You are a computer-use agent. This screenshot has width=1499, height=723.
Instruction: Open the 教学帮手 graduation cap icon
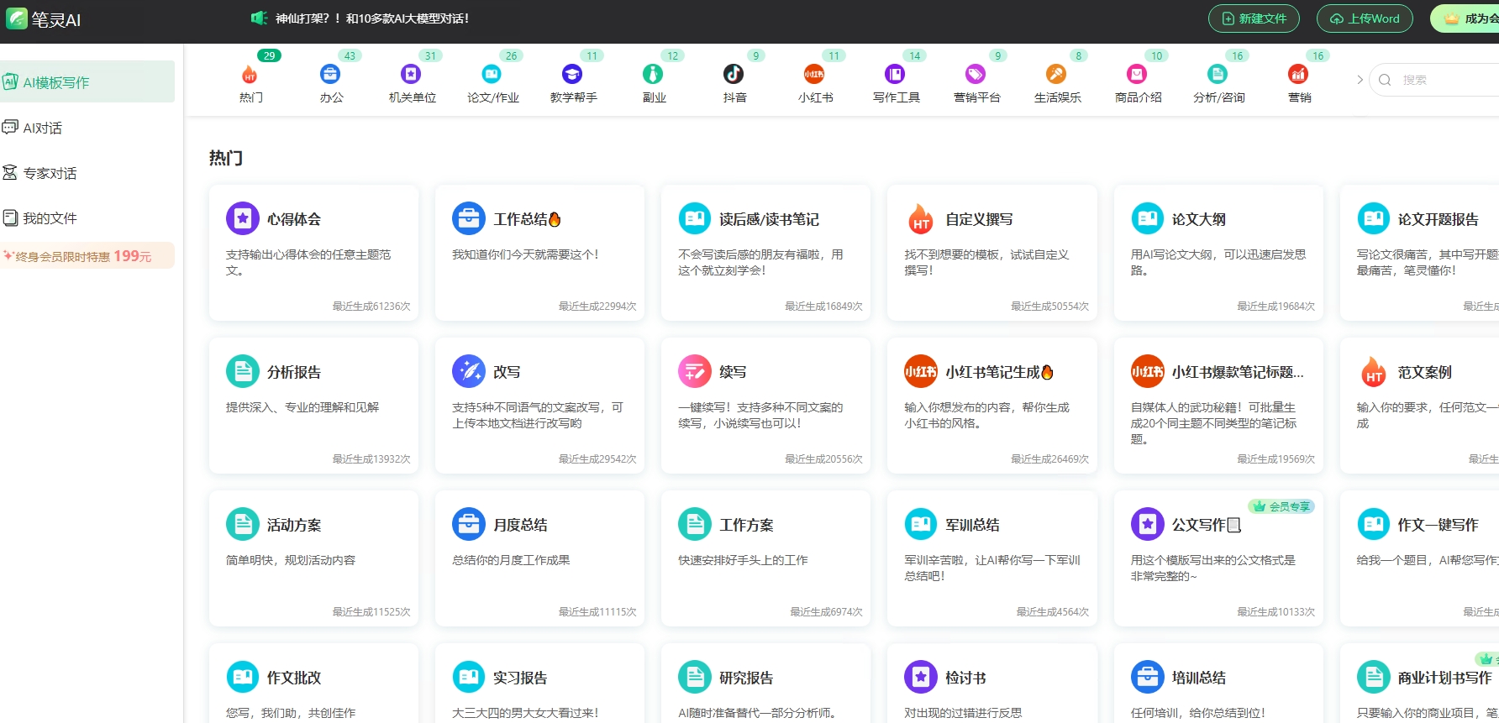coord(572,75)
